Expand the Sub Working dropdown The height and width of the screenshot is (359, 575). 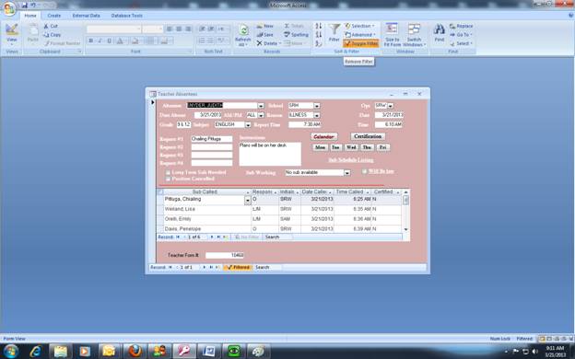point(346,172)
